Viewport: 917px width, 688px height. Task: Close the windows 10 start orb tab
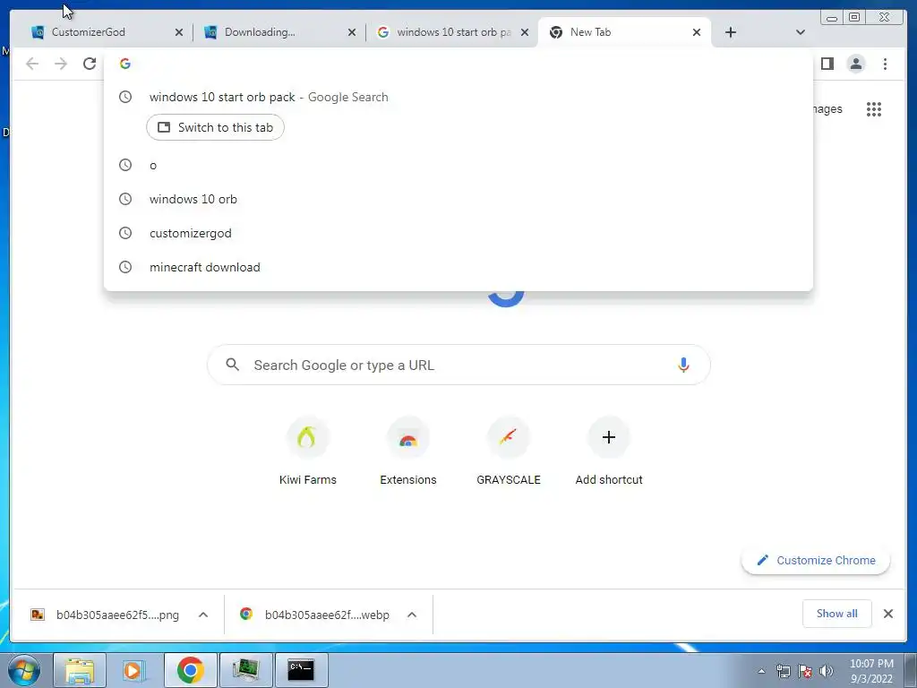tap(525, 32)
